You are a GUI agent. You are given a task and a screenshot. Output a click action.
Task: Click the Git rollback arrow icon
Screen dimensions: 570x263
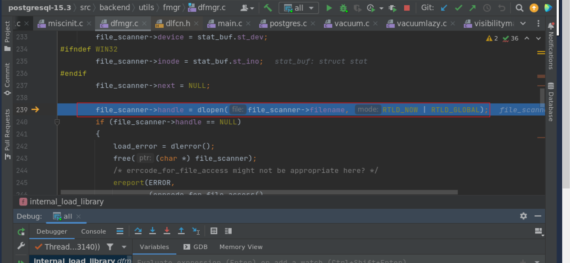click(x=502, y=8)
